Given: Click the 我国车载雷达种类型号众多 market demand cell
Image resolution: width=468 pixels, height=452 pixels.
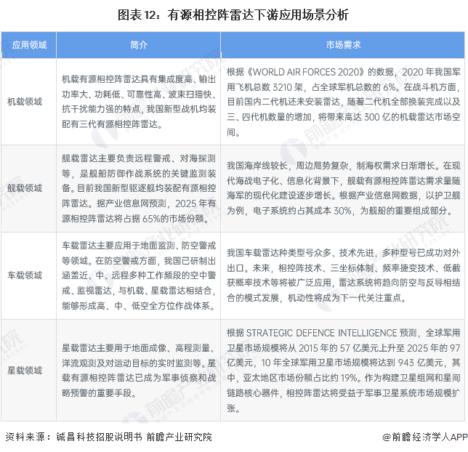Looking at the screenshot, I should click(x=343, y=275).
